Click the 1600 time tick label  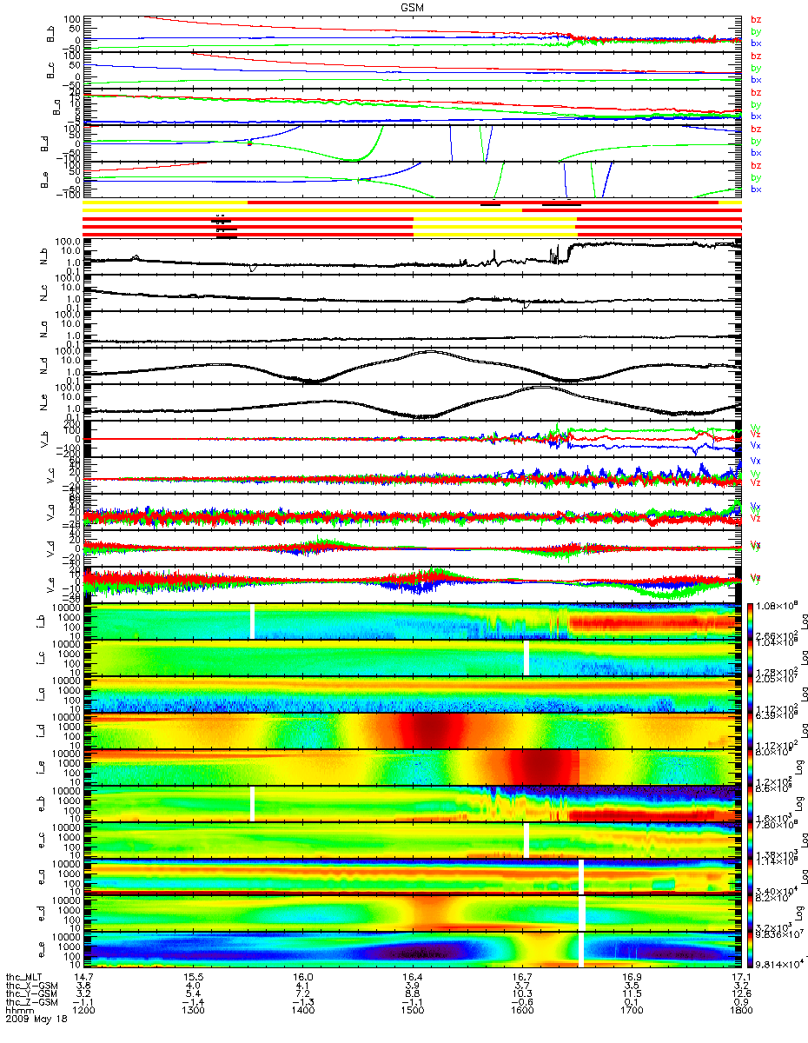point(521,1011)
